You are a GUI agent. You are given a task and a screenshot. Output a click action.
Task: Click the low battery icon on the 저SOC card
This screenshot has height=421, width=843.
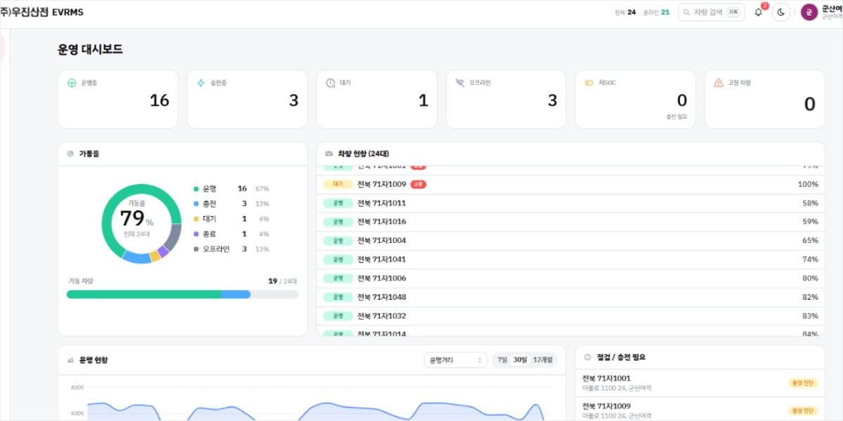point(589,83)
